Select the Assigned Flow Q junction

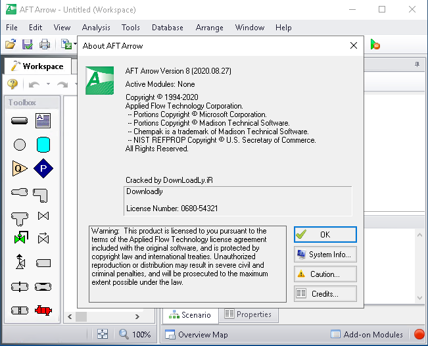19,168
